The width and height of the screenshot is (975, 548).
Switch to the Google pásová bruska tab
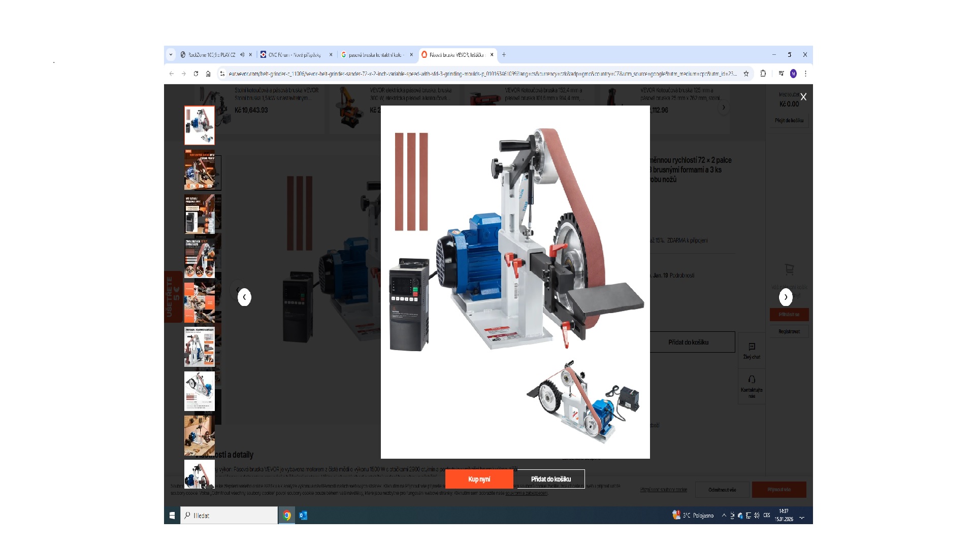[x=375, y=55]
